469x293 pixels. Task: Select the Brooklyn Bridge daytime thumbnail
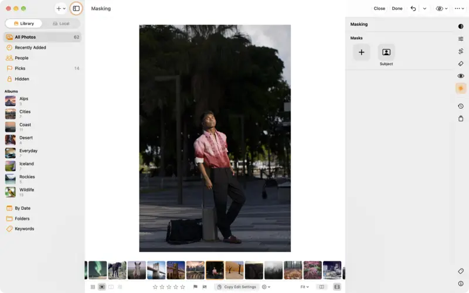[x=156, y=270]
